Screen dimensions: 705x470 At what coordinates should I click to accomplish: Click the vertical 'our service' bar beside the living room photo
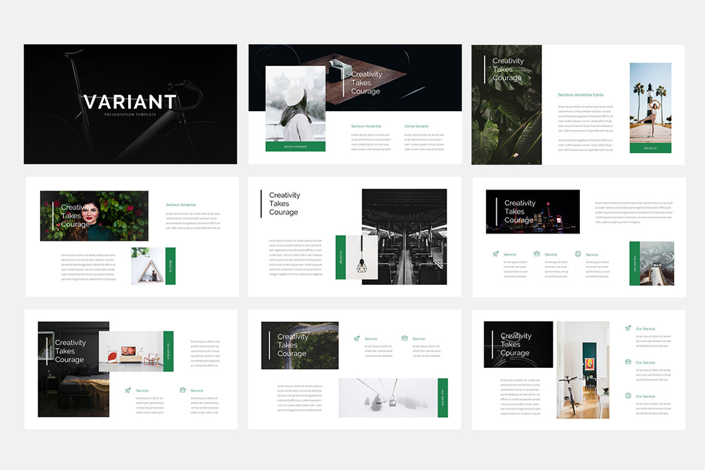point(168,351)
